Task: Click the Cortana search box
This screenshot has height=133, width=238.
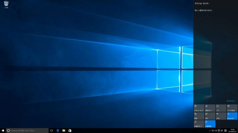Action: (x=27, y=131)
